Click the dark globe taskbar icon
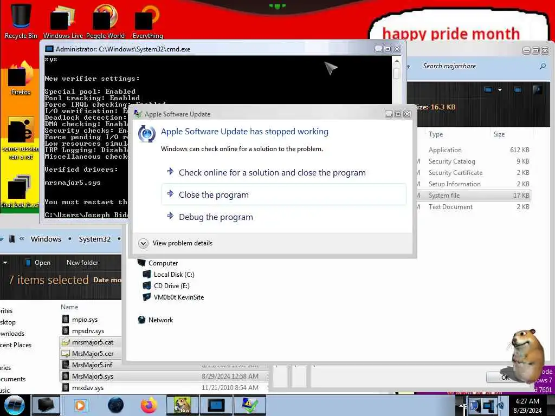Viewport: 555px width, 416px height. 116,405
